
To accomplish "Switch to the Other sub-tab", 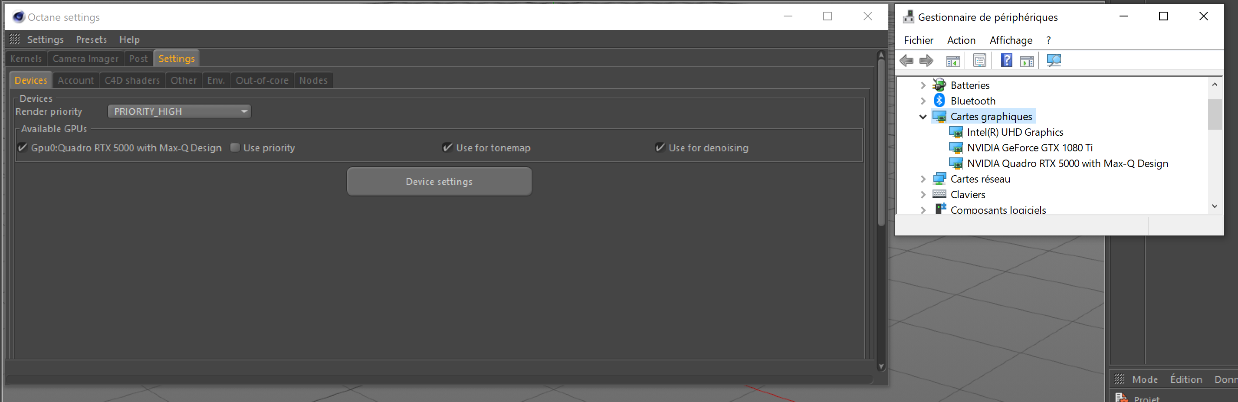I will pyautogui.click(x=184, y=80).
